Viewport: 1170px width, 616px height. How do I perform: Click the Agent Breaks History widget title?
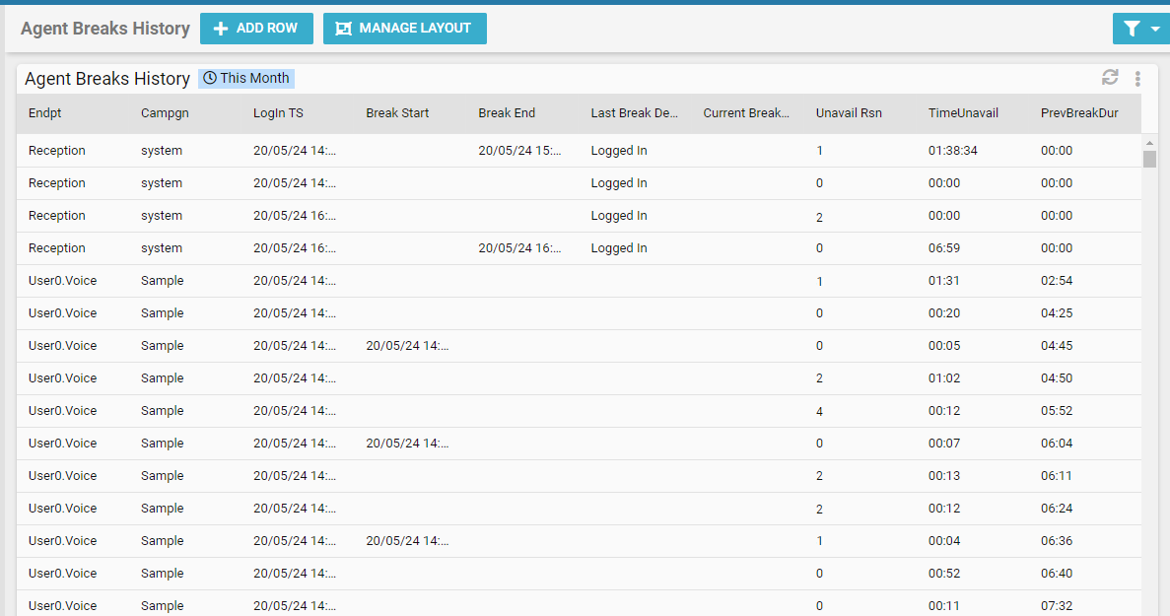pos(107,79)
